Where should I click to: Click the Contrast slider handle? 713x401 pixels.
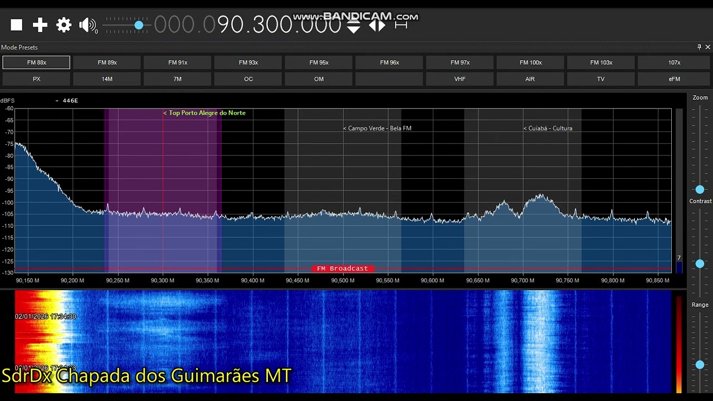(700, 263)
